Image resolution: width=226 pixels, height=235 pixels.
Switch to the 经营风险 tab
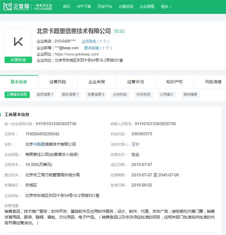[x=58, y=82]
